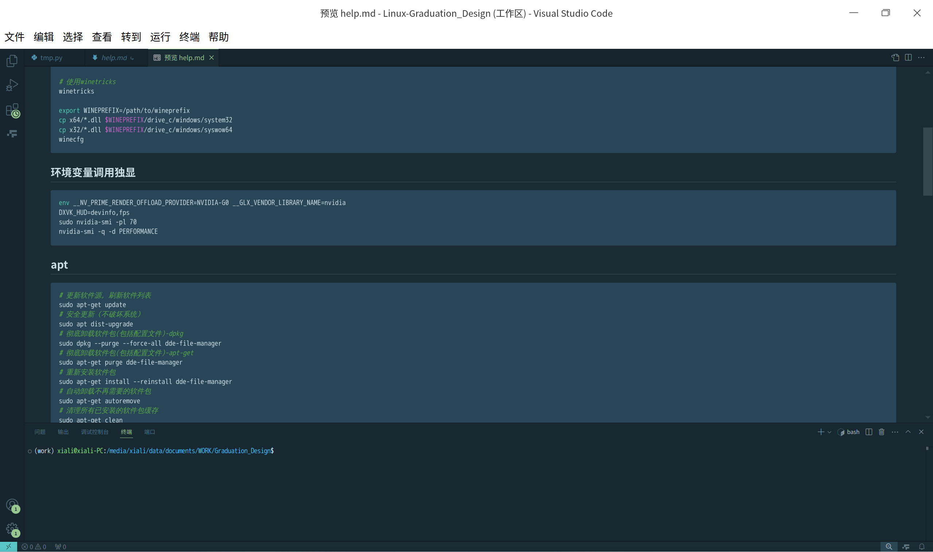Viewport: 933px width, 552px height.
Task: Click the zoom icon in status bar
Action: tap(889, 547)
